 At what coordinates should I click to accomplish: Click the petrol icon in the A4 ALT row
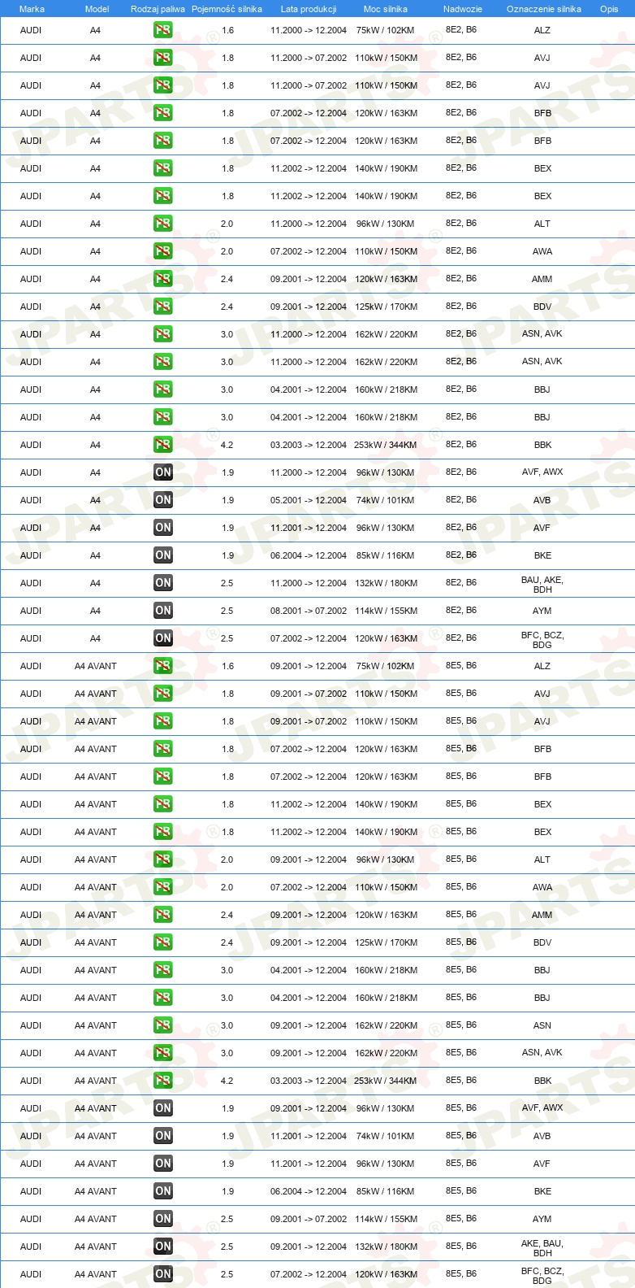click(163, 224)
